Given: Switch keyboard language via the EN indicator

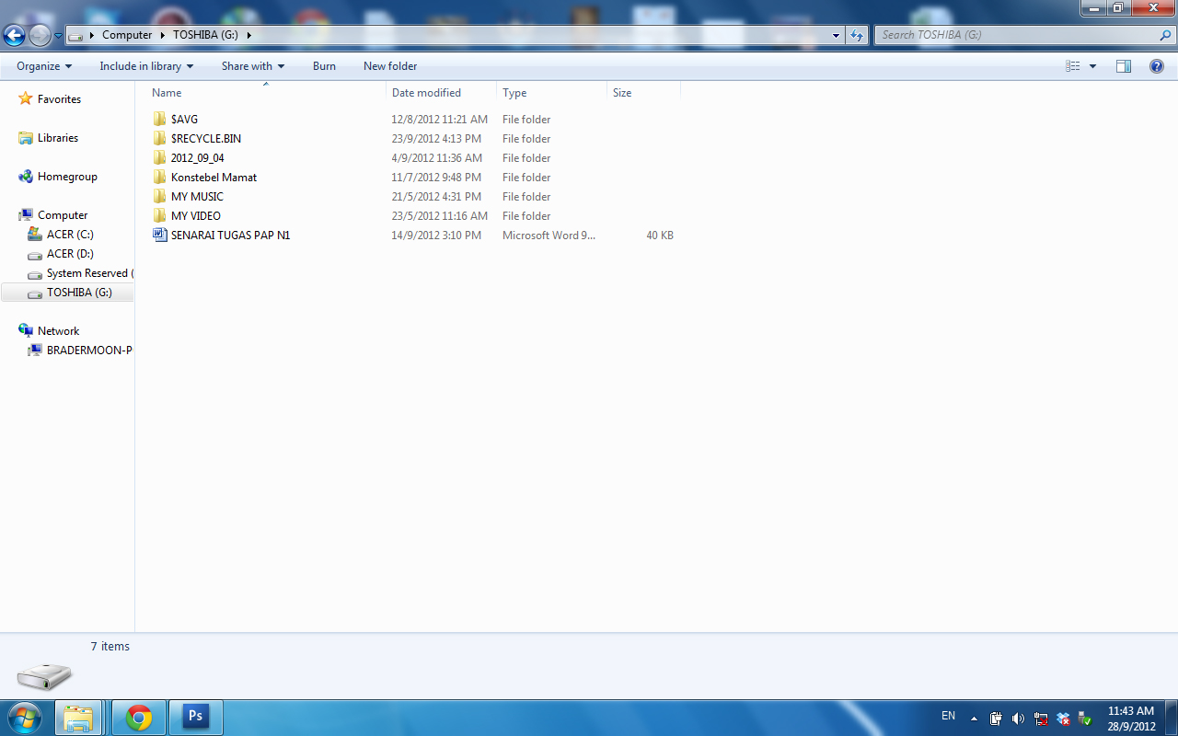Looking at the screenshot, I should 948,716.
